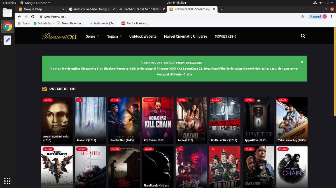
Task: Open the Google Chrome app menu in top bar
Action: (35, 3)
